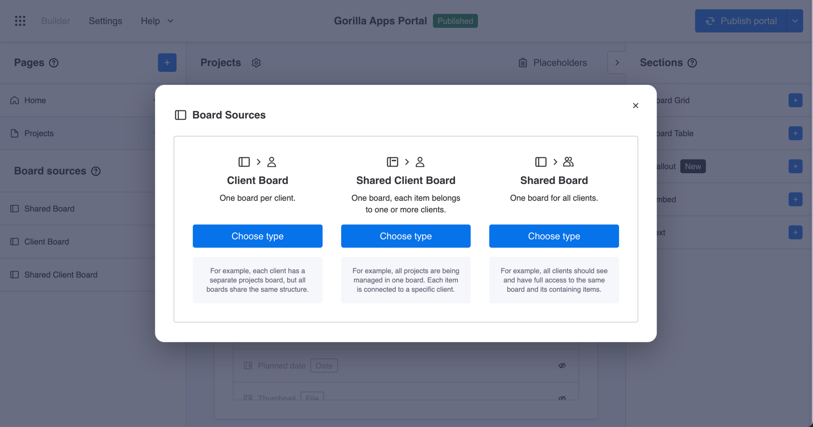Click the Home page house icon

coord(14,100)
